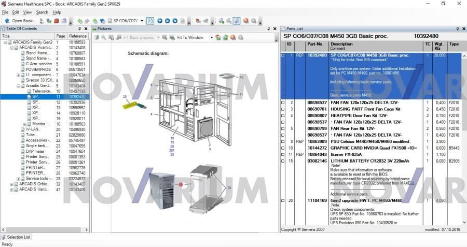Close the Pictures panel
Screen dimensions: 467x247
pos(275,28)
